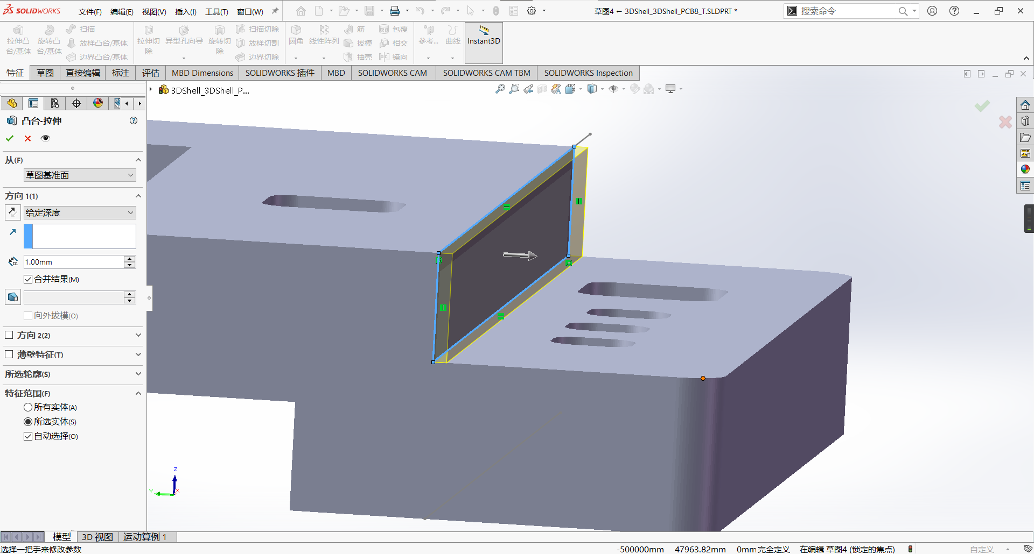The width and height of the screenshot is (1034, 554).
Task: Toggle the detailed preview eye icon
Action: (46, 138)
